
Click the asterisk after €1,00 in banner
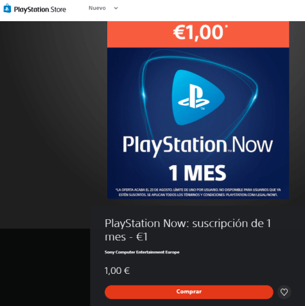click(x=226, y=26)
